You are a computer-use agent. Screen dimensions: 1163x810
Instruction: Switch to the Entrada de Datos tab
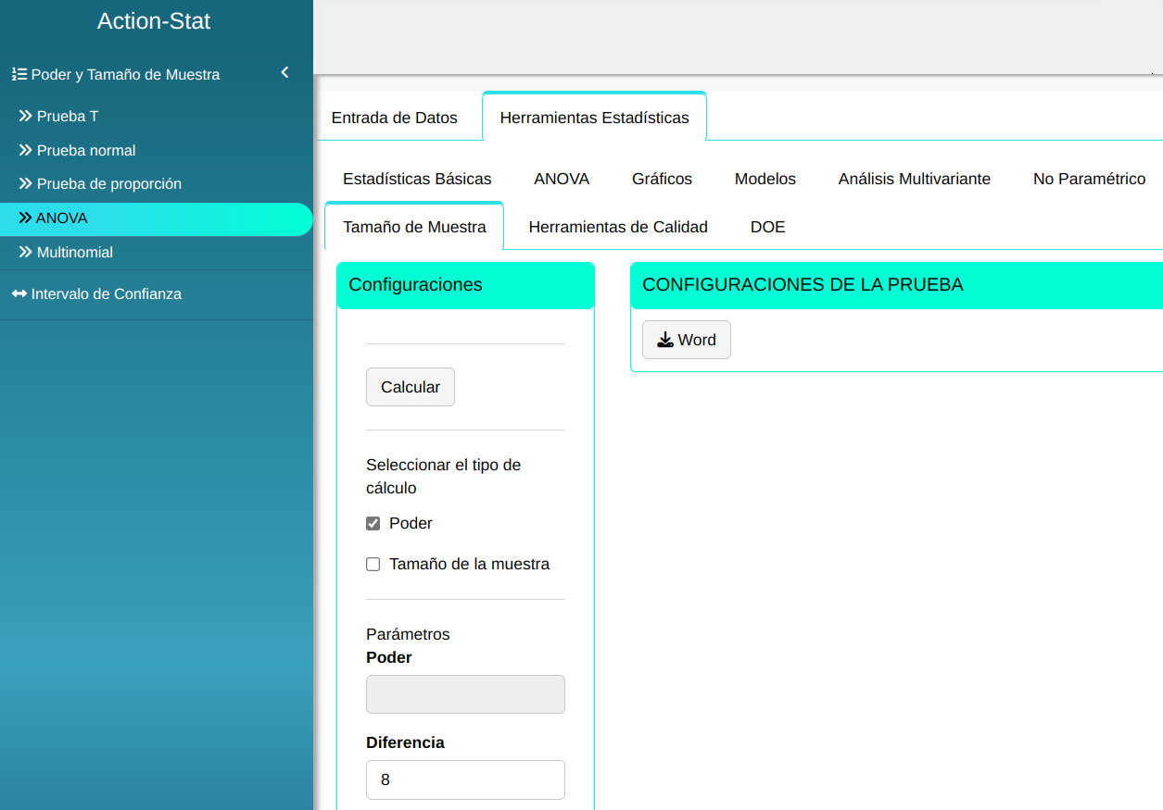coord(395,118)
